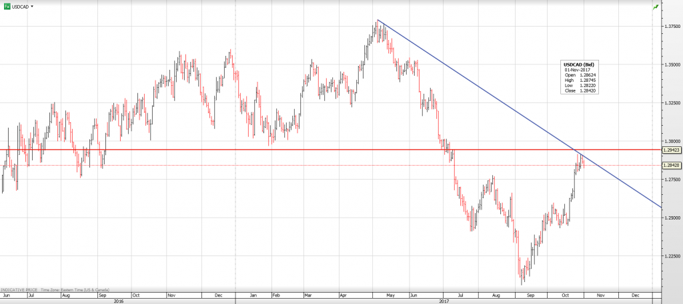
Task: Click the Nov 2016 month label
Action: point(171,293)
